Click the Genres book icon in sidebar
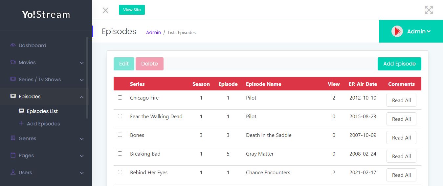Image resolution: width=443 pixels, height=186 pixels. [13, 138]
